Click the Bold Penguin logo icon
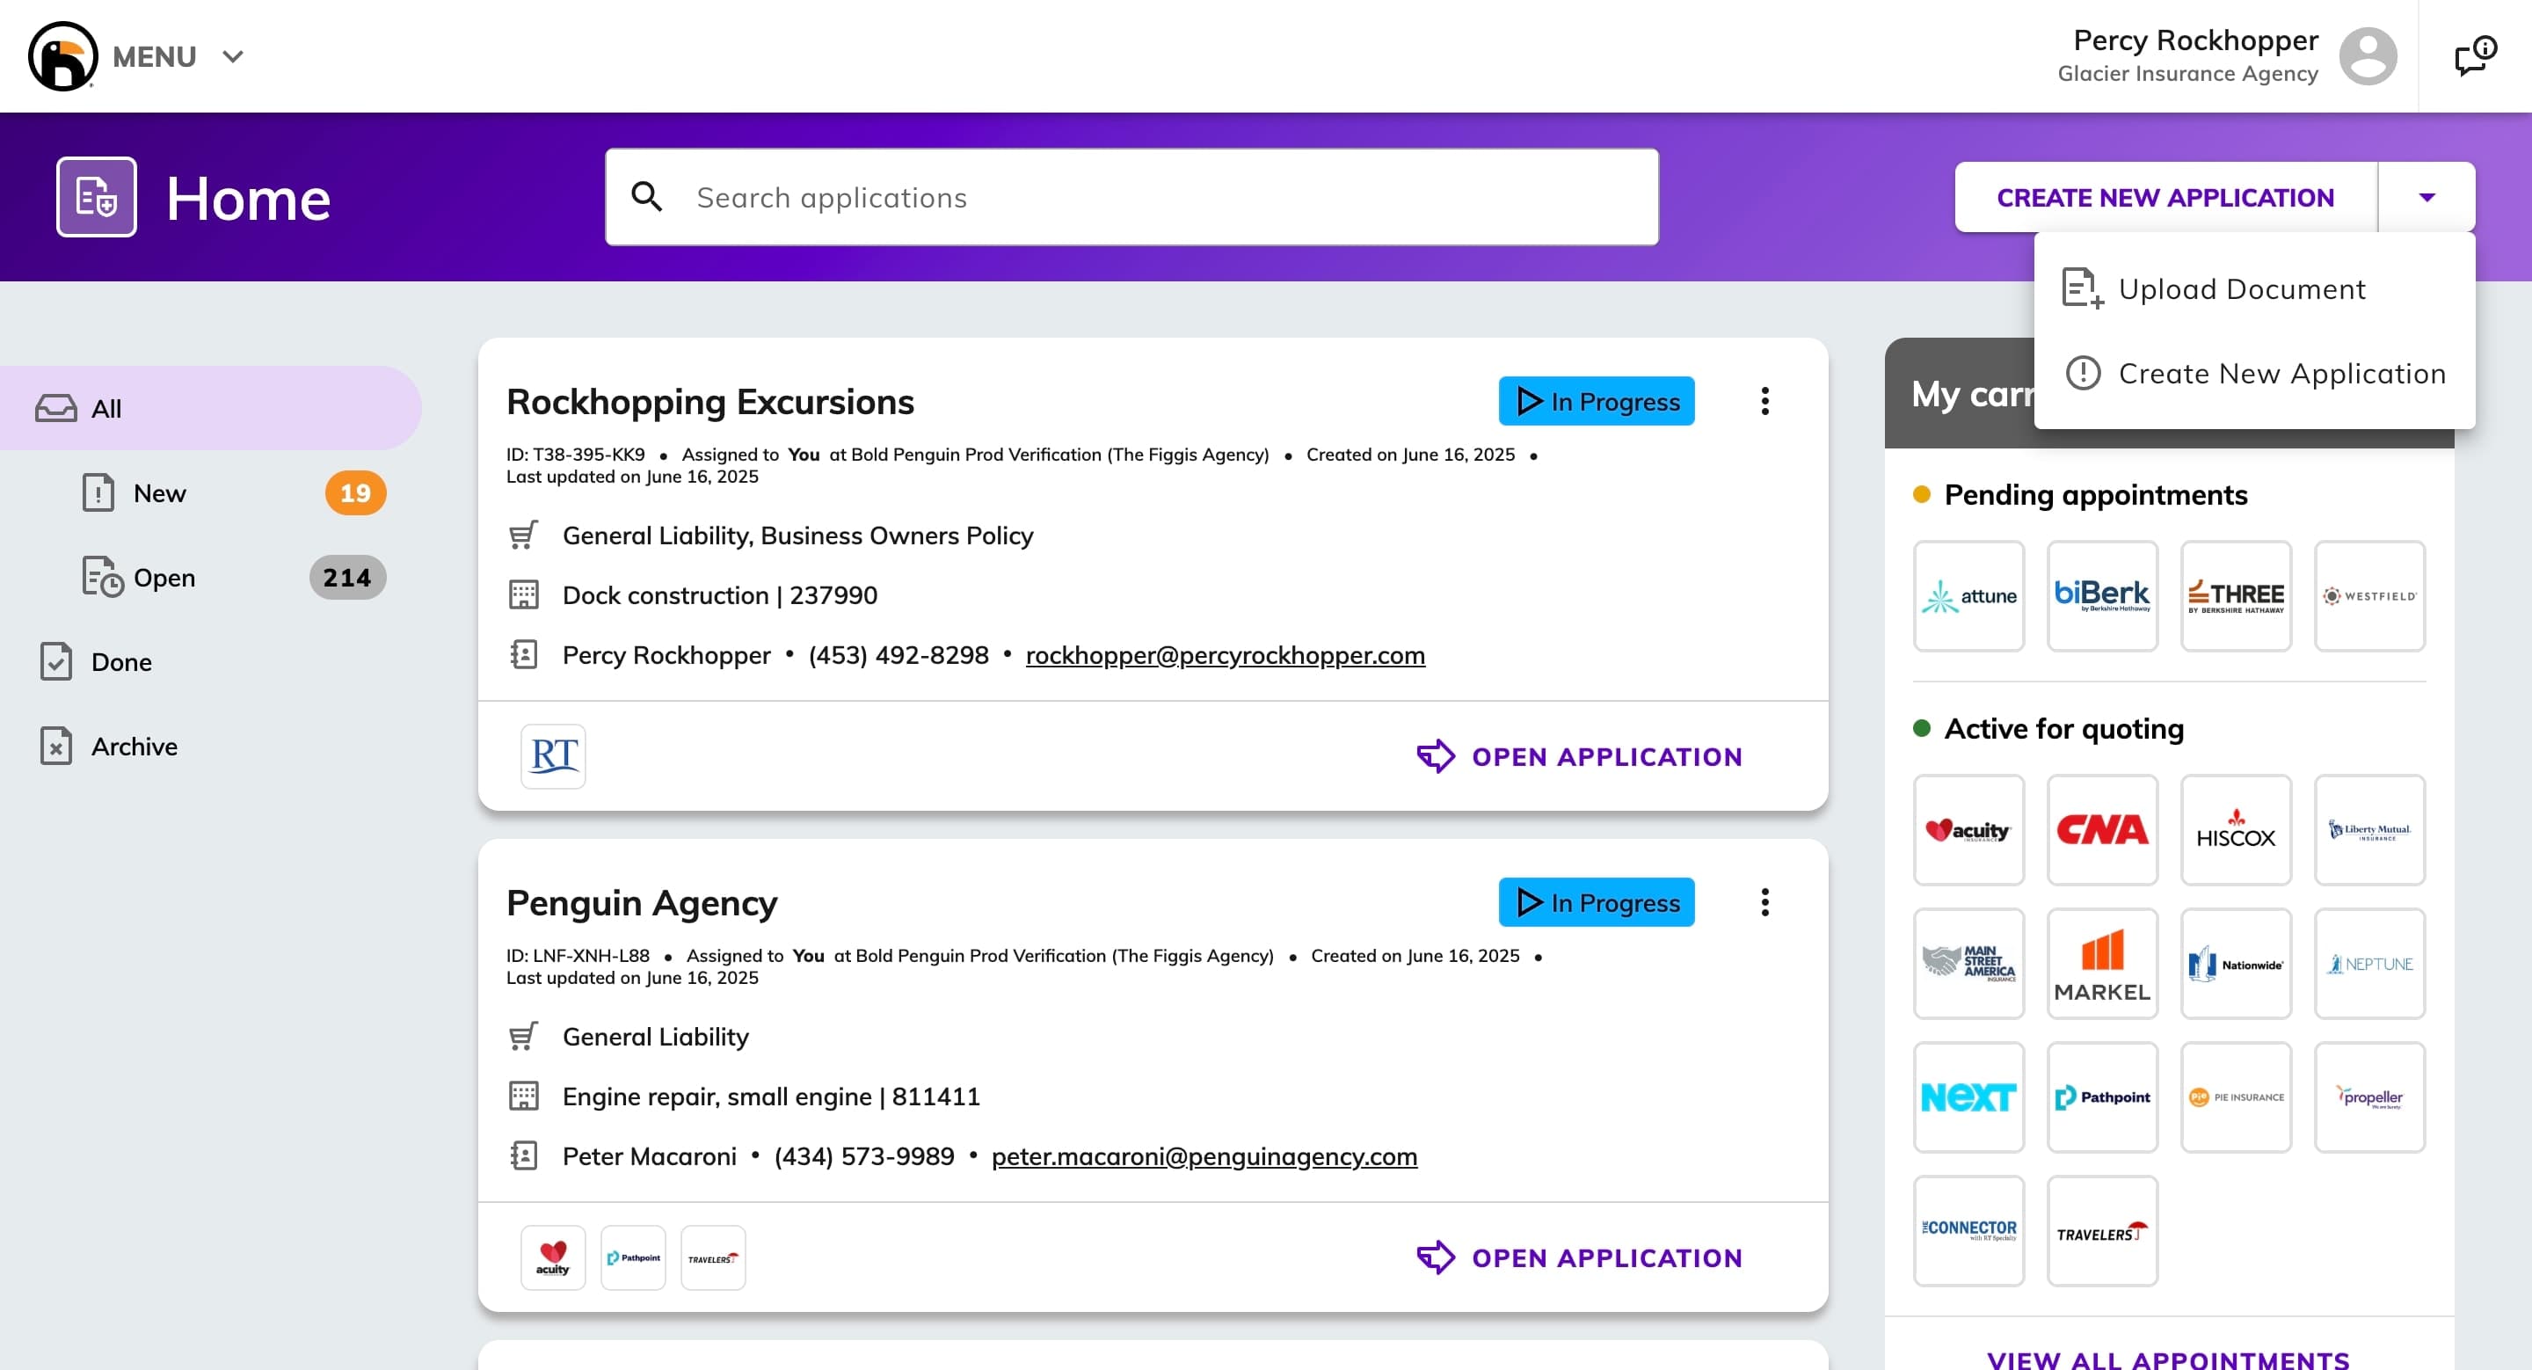Viewport: 2532px width, 1370px height. 63,56
